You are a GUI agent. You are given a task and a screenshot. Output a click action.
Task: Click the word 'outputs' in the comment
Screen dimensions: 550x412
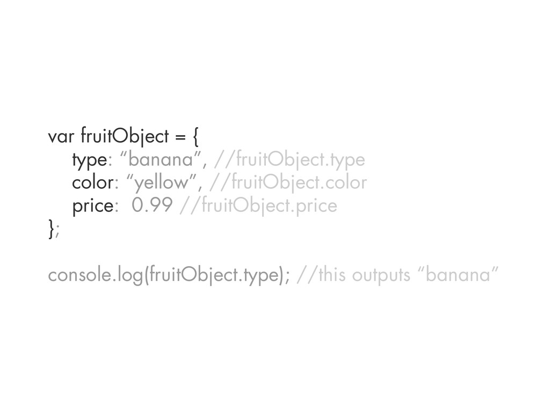[x=381, y=276]
